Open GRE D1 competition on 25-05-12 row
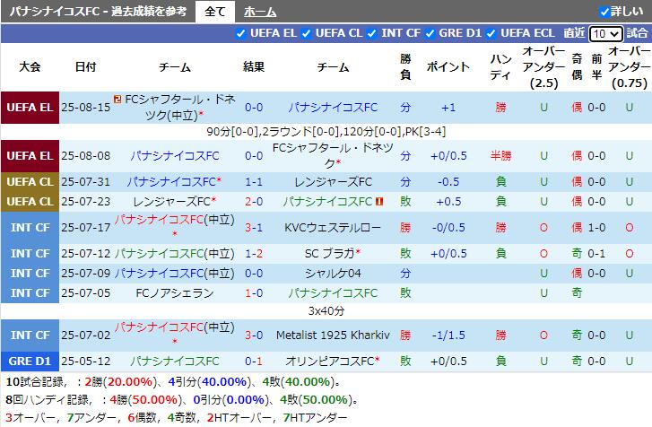The height and width of the screenshot is (427, 652). (30, 361)
